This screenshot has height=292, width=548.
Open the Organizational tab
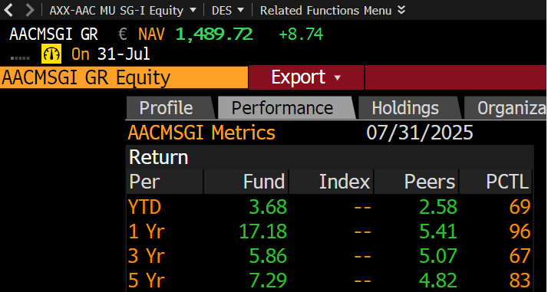pos(507,108)
